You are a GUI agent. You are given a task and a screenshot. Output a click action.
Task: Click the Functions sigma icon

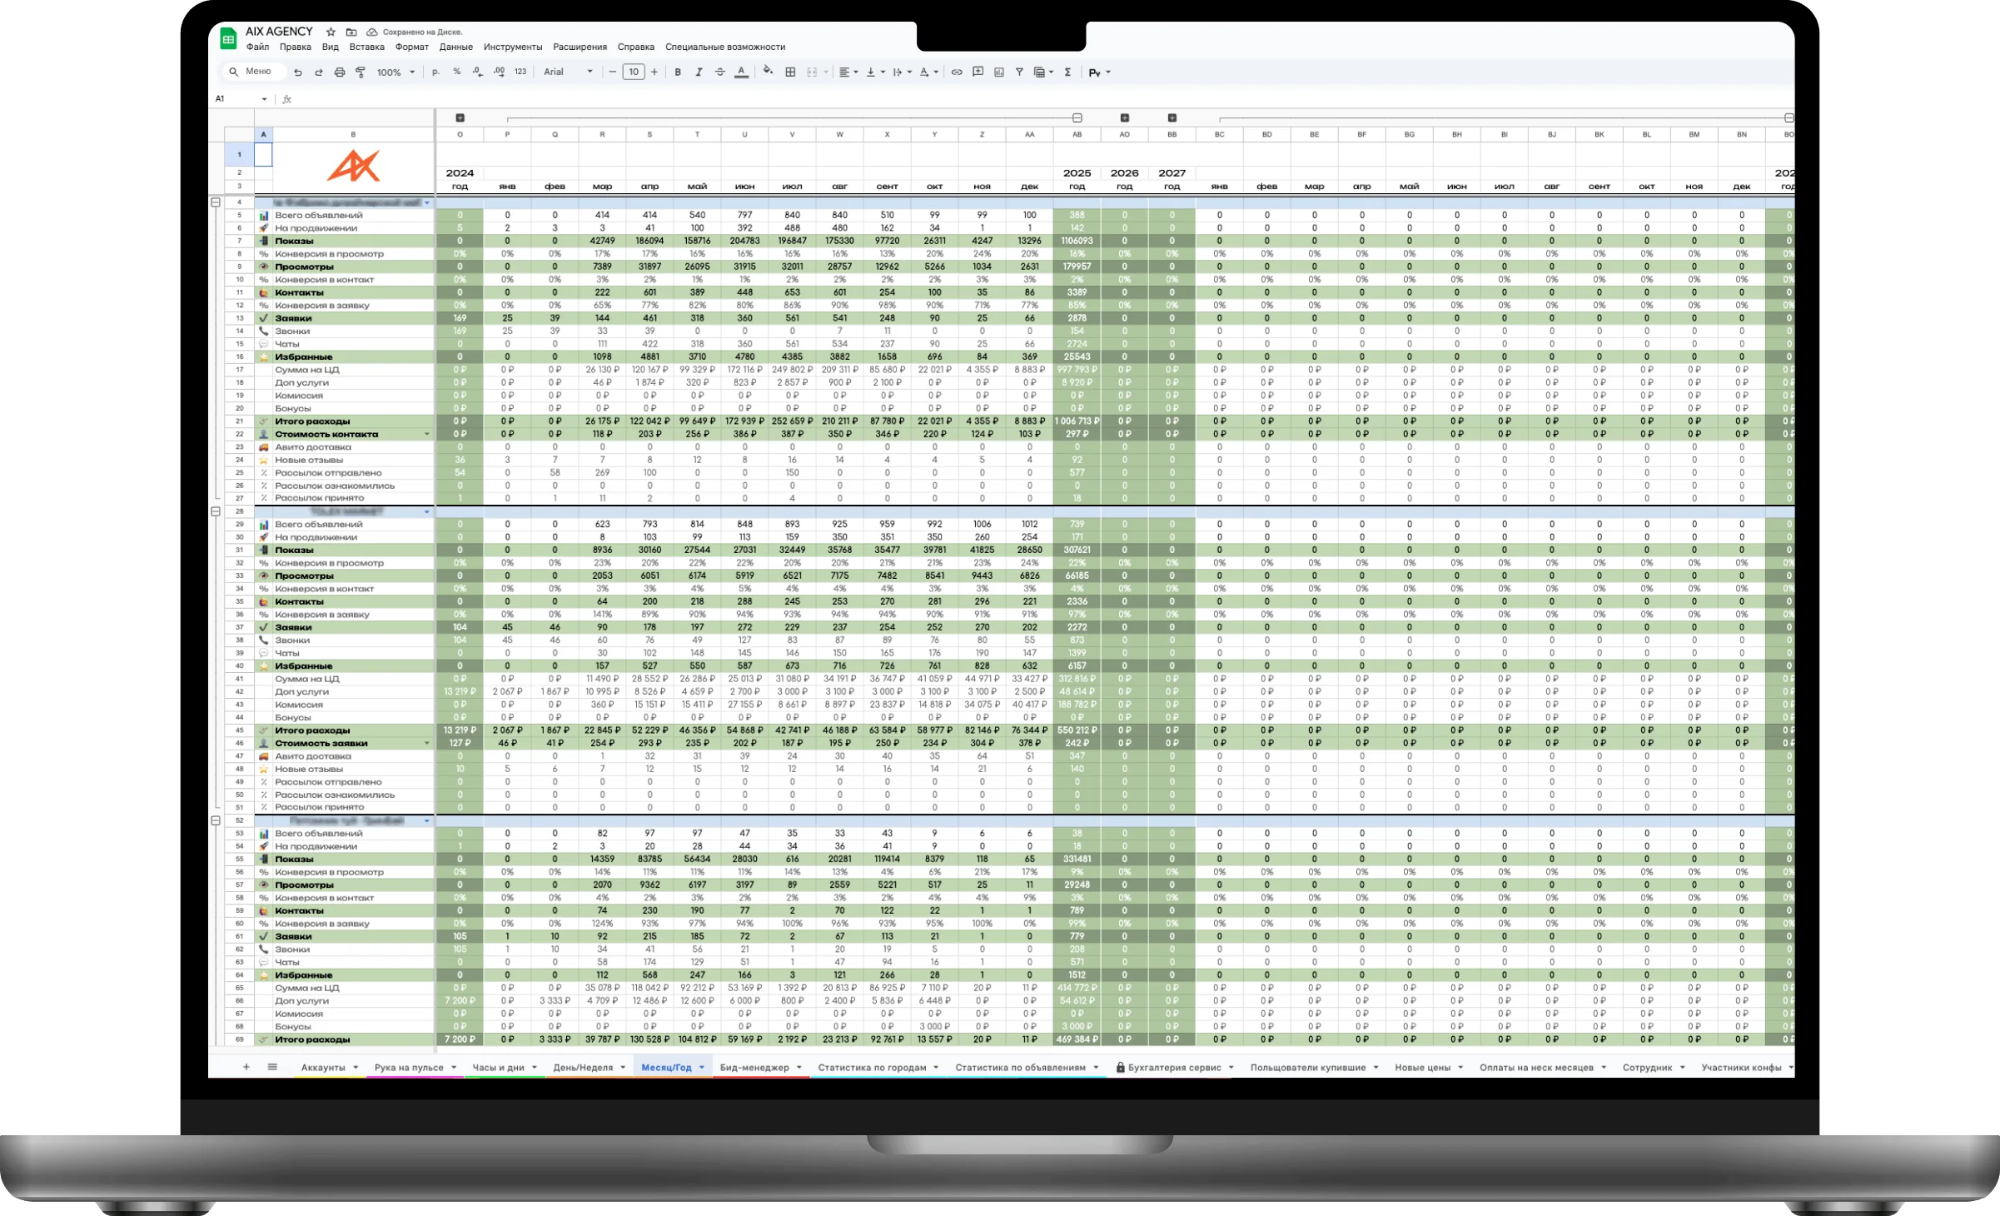[x=1067, y=72]
